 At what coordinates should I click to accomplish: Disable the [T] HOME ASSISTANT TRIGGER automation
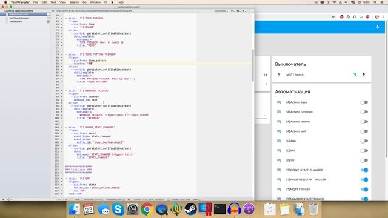pyautogui.click(x=364, y=180)
